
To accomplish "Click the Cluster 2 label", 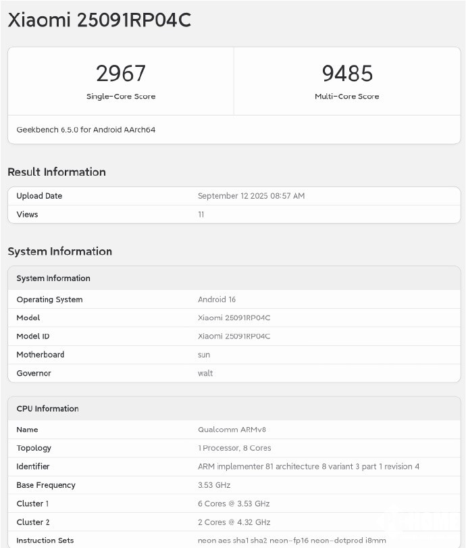I will [x=33, y=522].
